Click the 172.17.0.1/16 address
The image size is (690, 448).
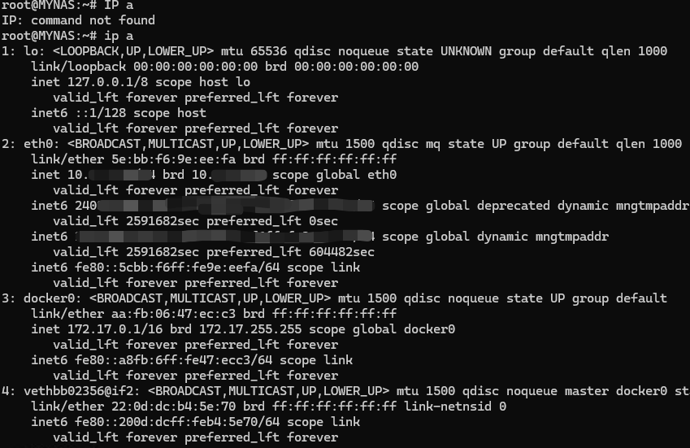point(115,329)
